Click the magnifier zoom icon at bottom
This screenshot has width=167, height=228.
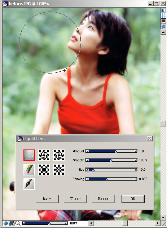18,223
